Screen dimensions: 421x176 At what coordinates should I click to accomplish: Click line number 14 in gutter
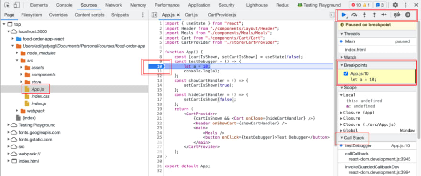[x=160, y=85]
